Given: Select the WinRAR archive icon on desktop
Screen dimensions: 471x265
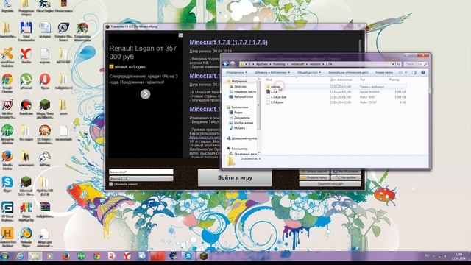Looking at the screenshot, I should pos(45,208).
